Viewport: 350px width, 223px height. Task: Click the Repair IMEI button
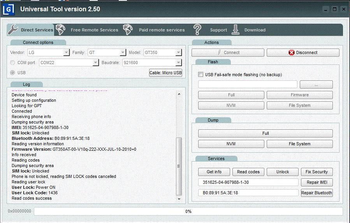pyautogui.click(x=317, y=182)
